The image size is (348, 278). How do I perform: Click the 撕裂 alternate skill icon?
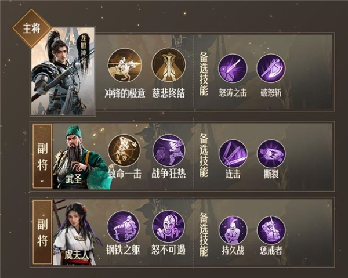pyautogui.click(x=271, y=154)
